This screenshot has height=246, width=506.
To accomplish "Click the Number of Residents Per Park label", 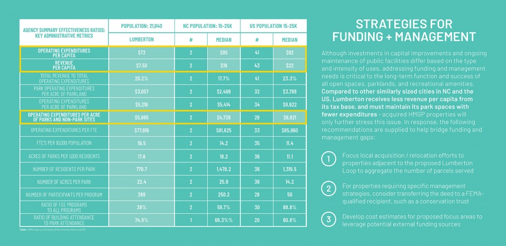I will 64,169.
